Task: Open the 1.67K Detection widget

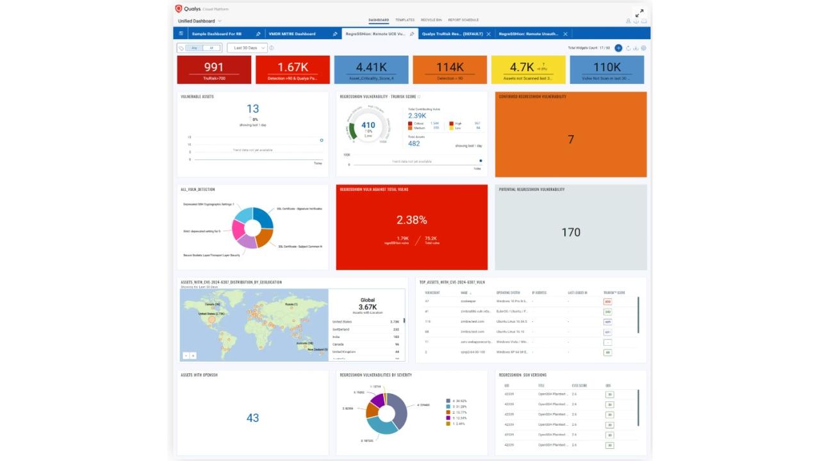Action: [x=293, y=69]
